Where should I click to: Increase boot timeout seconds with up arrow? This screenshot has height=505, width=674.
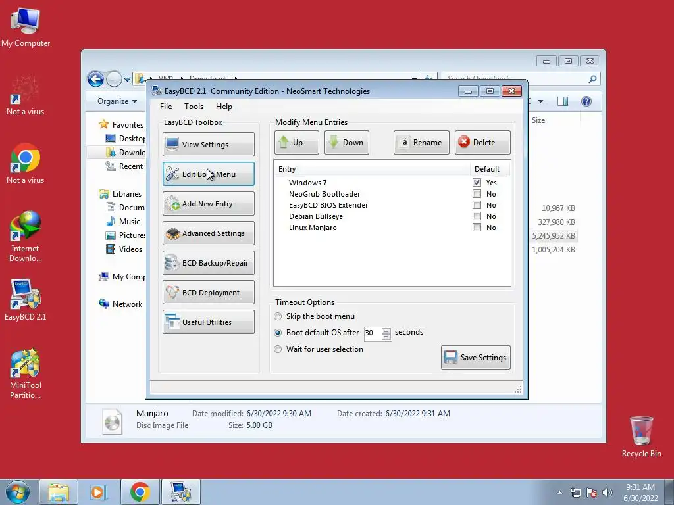(386, 330)
